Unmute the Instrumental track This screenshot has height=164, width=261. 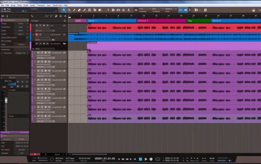click(x=37, y=34)
